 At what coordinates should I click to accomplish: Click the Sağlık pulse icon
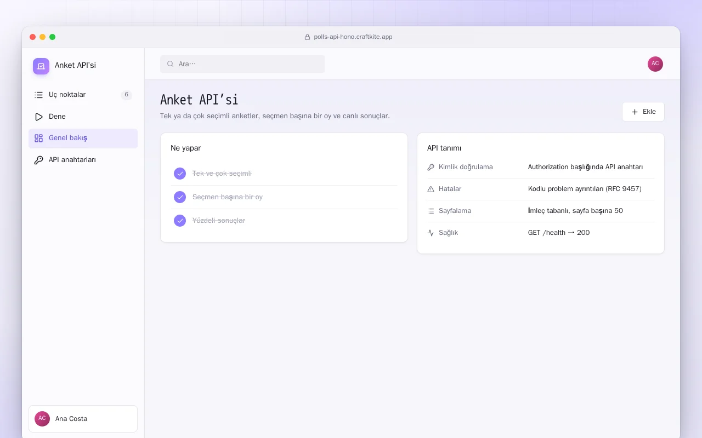(431, 233)
